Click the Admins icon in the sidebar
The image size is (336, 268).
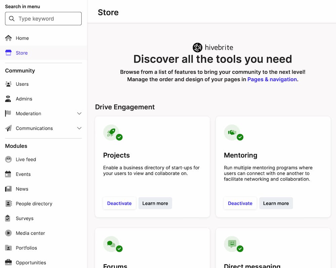(8, 98)
